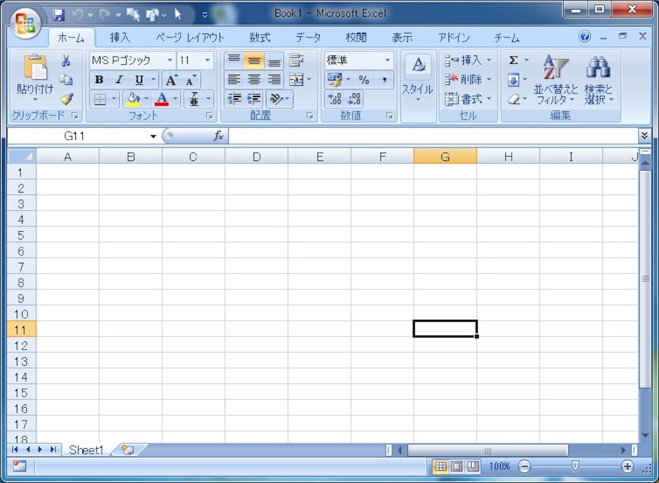Increase font size with large A
Viewport: 659px width, 483px height.
point(171,80)
